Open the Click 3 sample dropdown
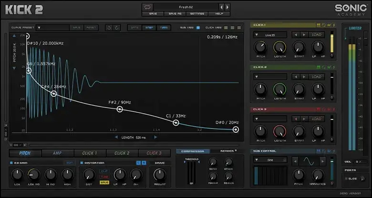The width and height of the screenshot is (372, 198). pos(270,119)
